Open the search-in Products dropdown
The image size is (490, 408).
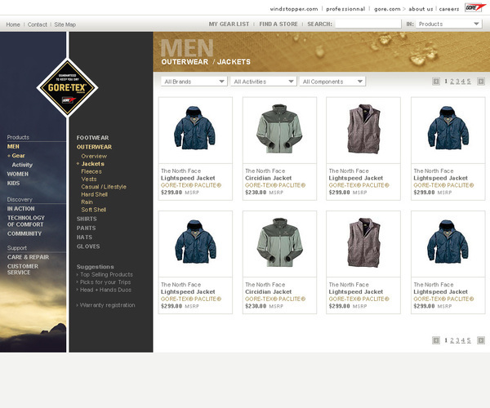tap(448, 24)
